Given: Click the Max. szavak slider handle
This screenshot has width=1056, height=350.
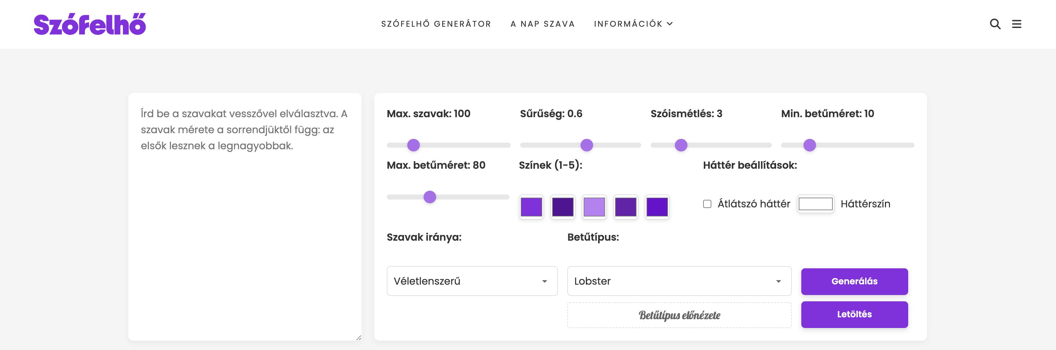Looking at the screenshot, I should (x=414, y=145).
